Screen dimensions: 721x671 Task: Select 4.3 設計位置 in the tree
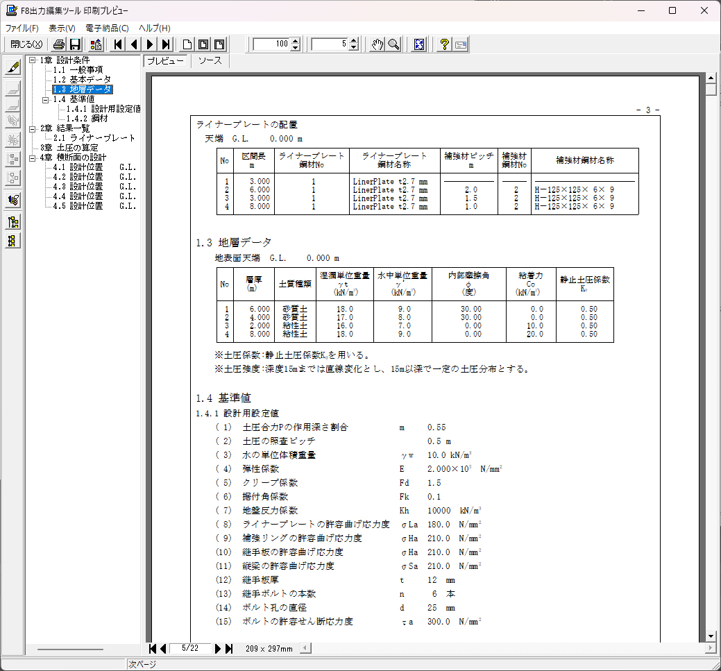[x=94, y=187]
